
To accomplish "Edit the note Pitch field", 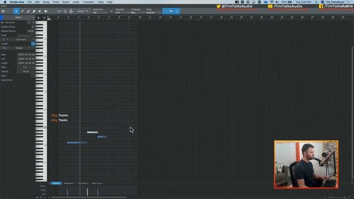I will coord(26,67).
